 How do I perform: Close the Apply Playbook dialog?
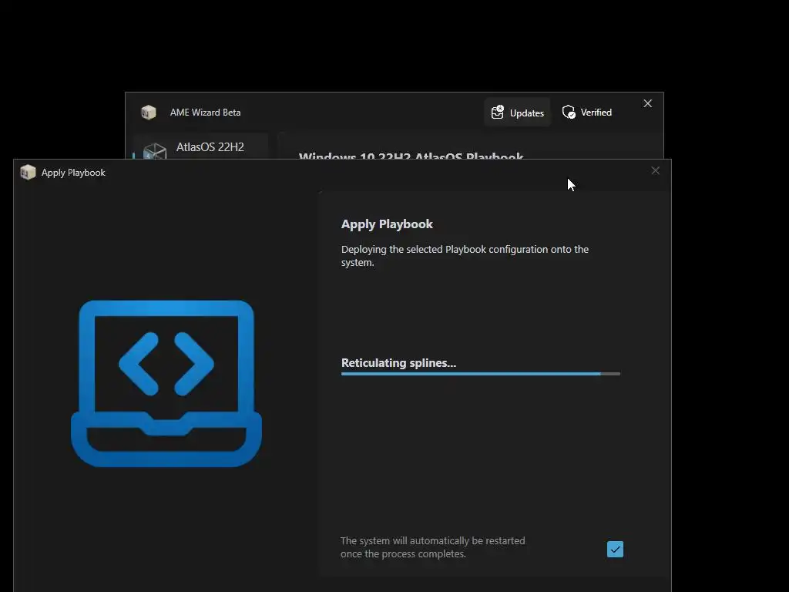click(x=655, y=170)
